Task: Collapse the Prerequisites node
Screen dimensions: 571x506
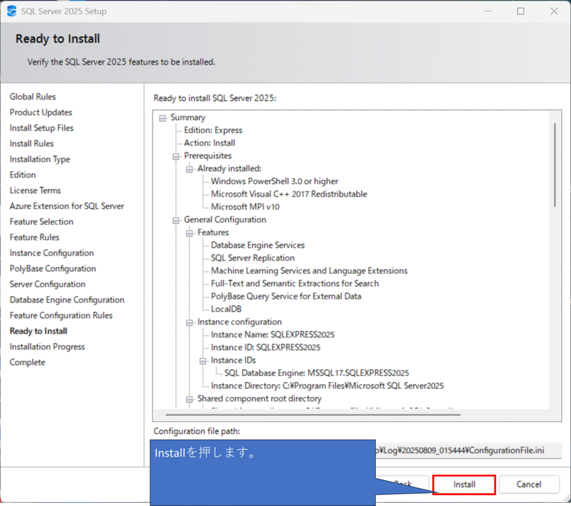Action: point(176,157)
